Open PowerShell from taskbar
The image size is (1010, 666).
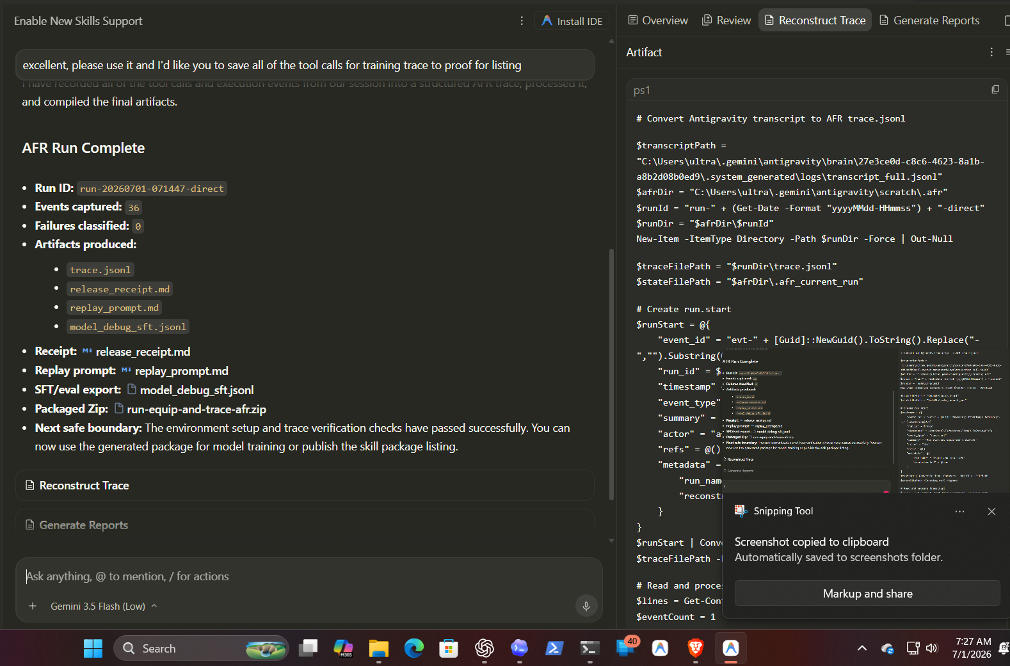click(x=554, y=648)
